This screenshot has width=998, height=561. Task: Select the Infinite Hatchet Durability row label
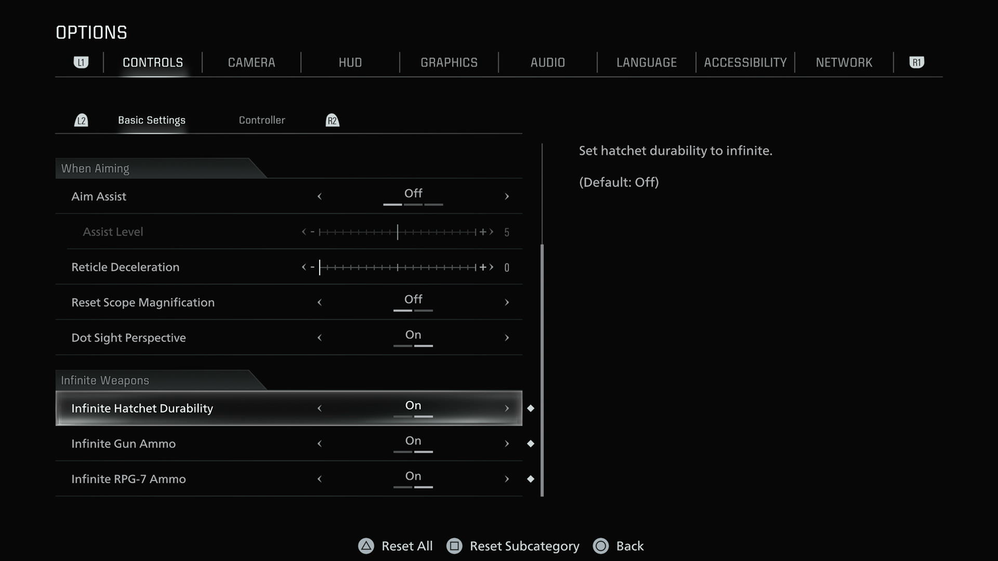tap(142, 409)
